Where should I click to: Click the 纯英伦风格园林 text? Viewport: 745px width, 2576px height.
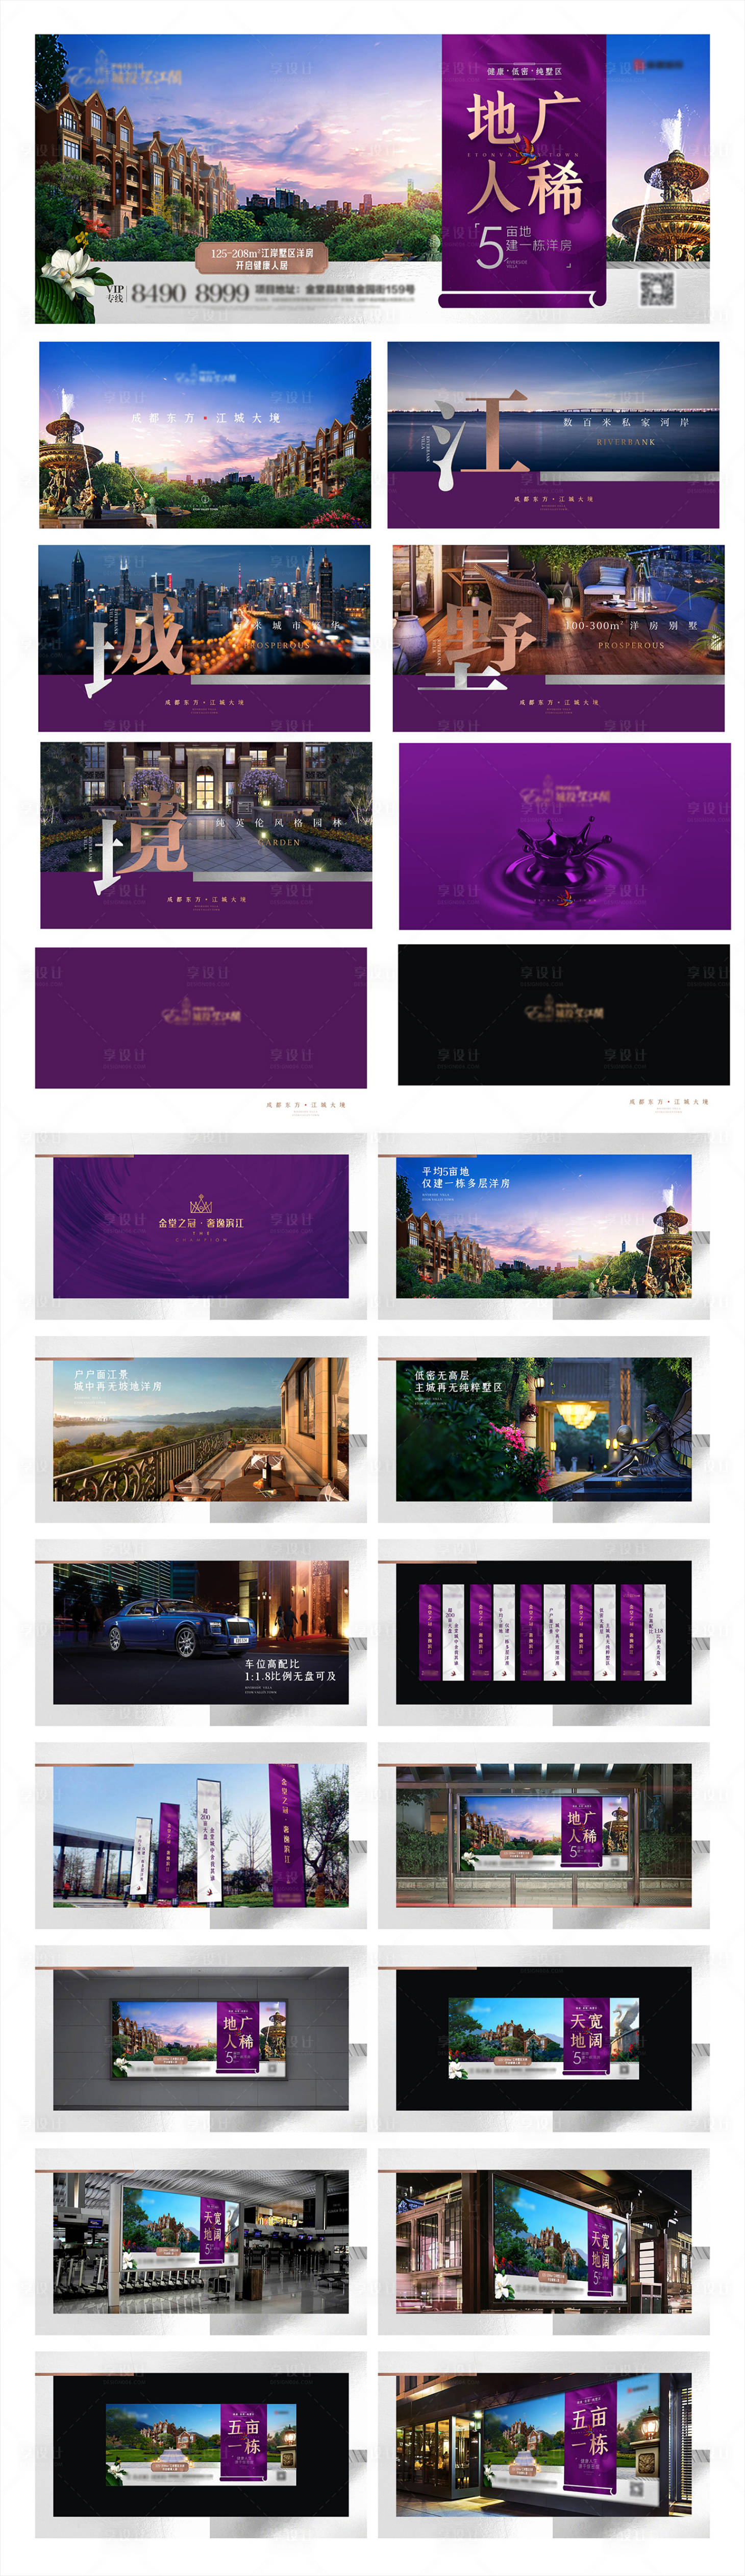point(279,823)
